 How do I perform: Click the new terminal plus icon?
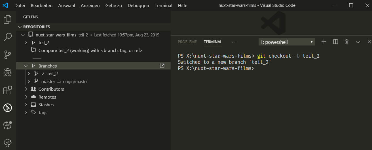coord(324,42)
